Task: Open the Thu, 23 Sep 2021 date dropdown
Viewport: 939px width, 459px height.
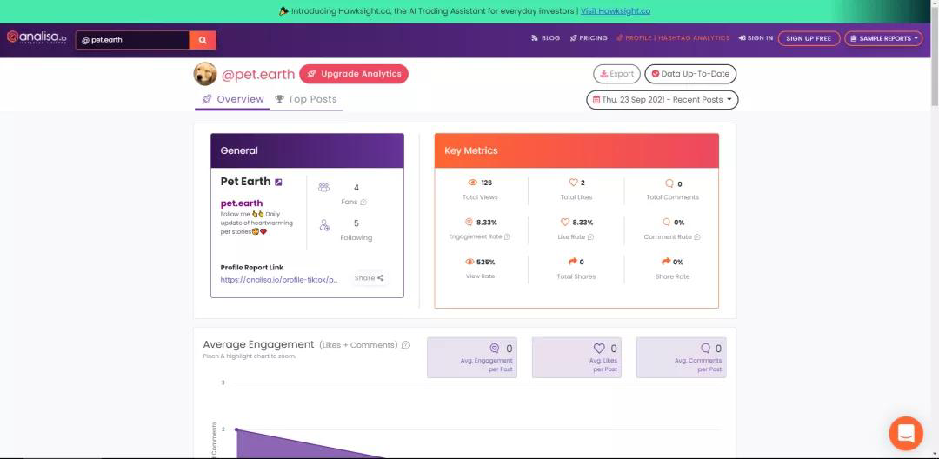Action: 663,100
